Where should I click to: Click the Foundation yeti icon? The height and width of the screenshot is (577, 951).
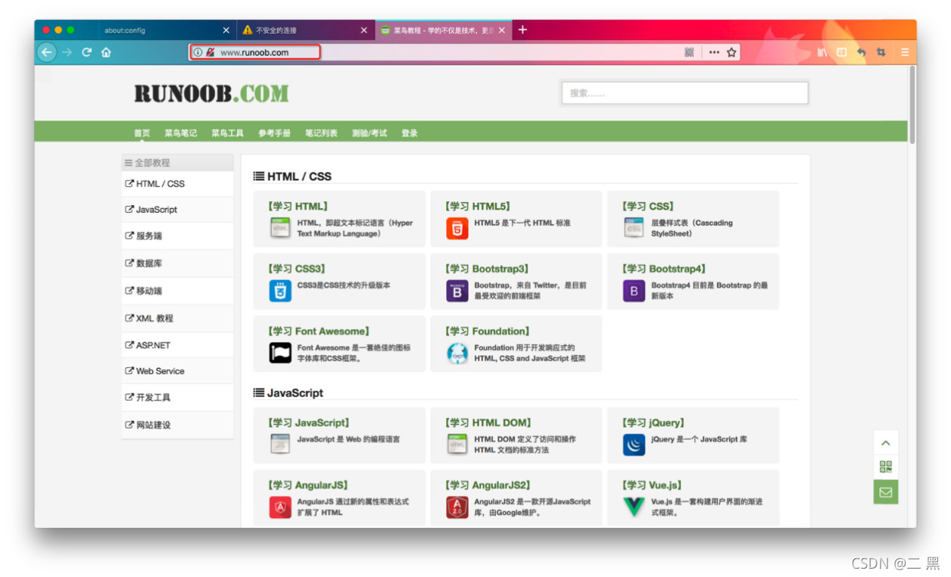457,353
